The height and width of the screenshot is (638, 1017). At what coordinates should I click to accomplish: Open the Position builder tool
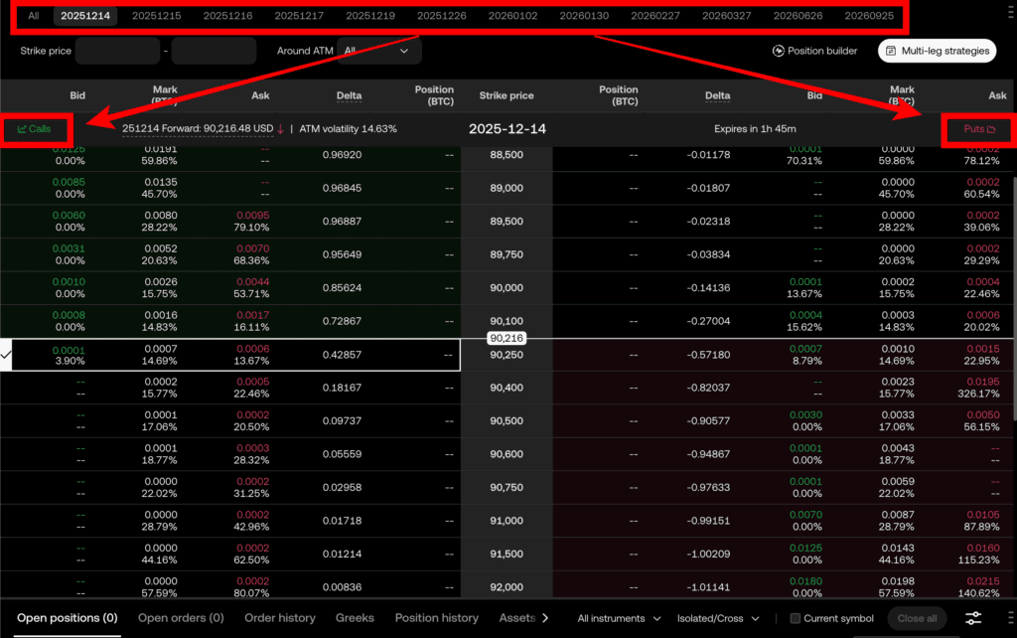coord(814,51)
